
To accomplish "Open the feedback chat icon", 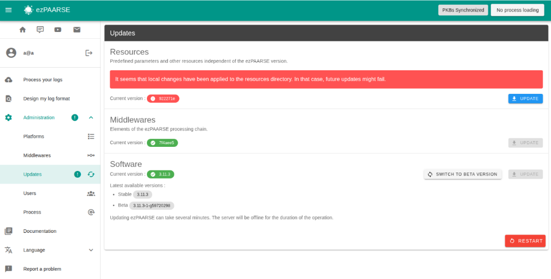I will tap(40, 30).
